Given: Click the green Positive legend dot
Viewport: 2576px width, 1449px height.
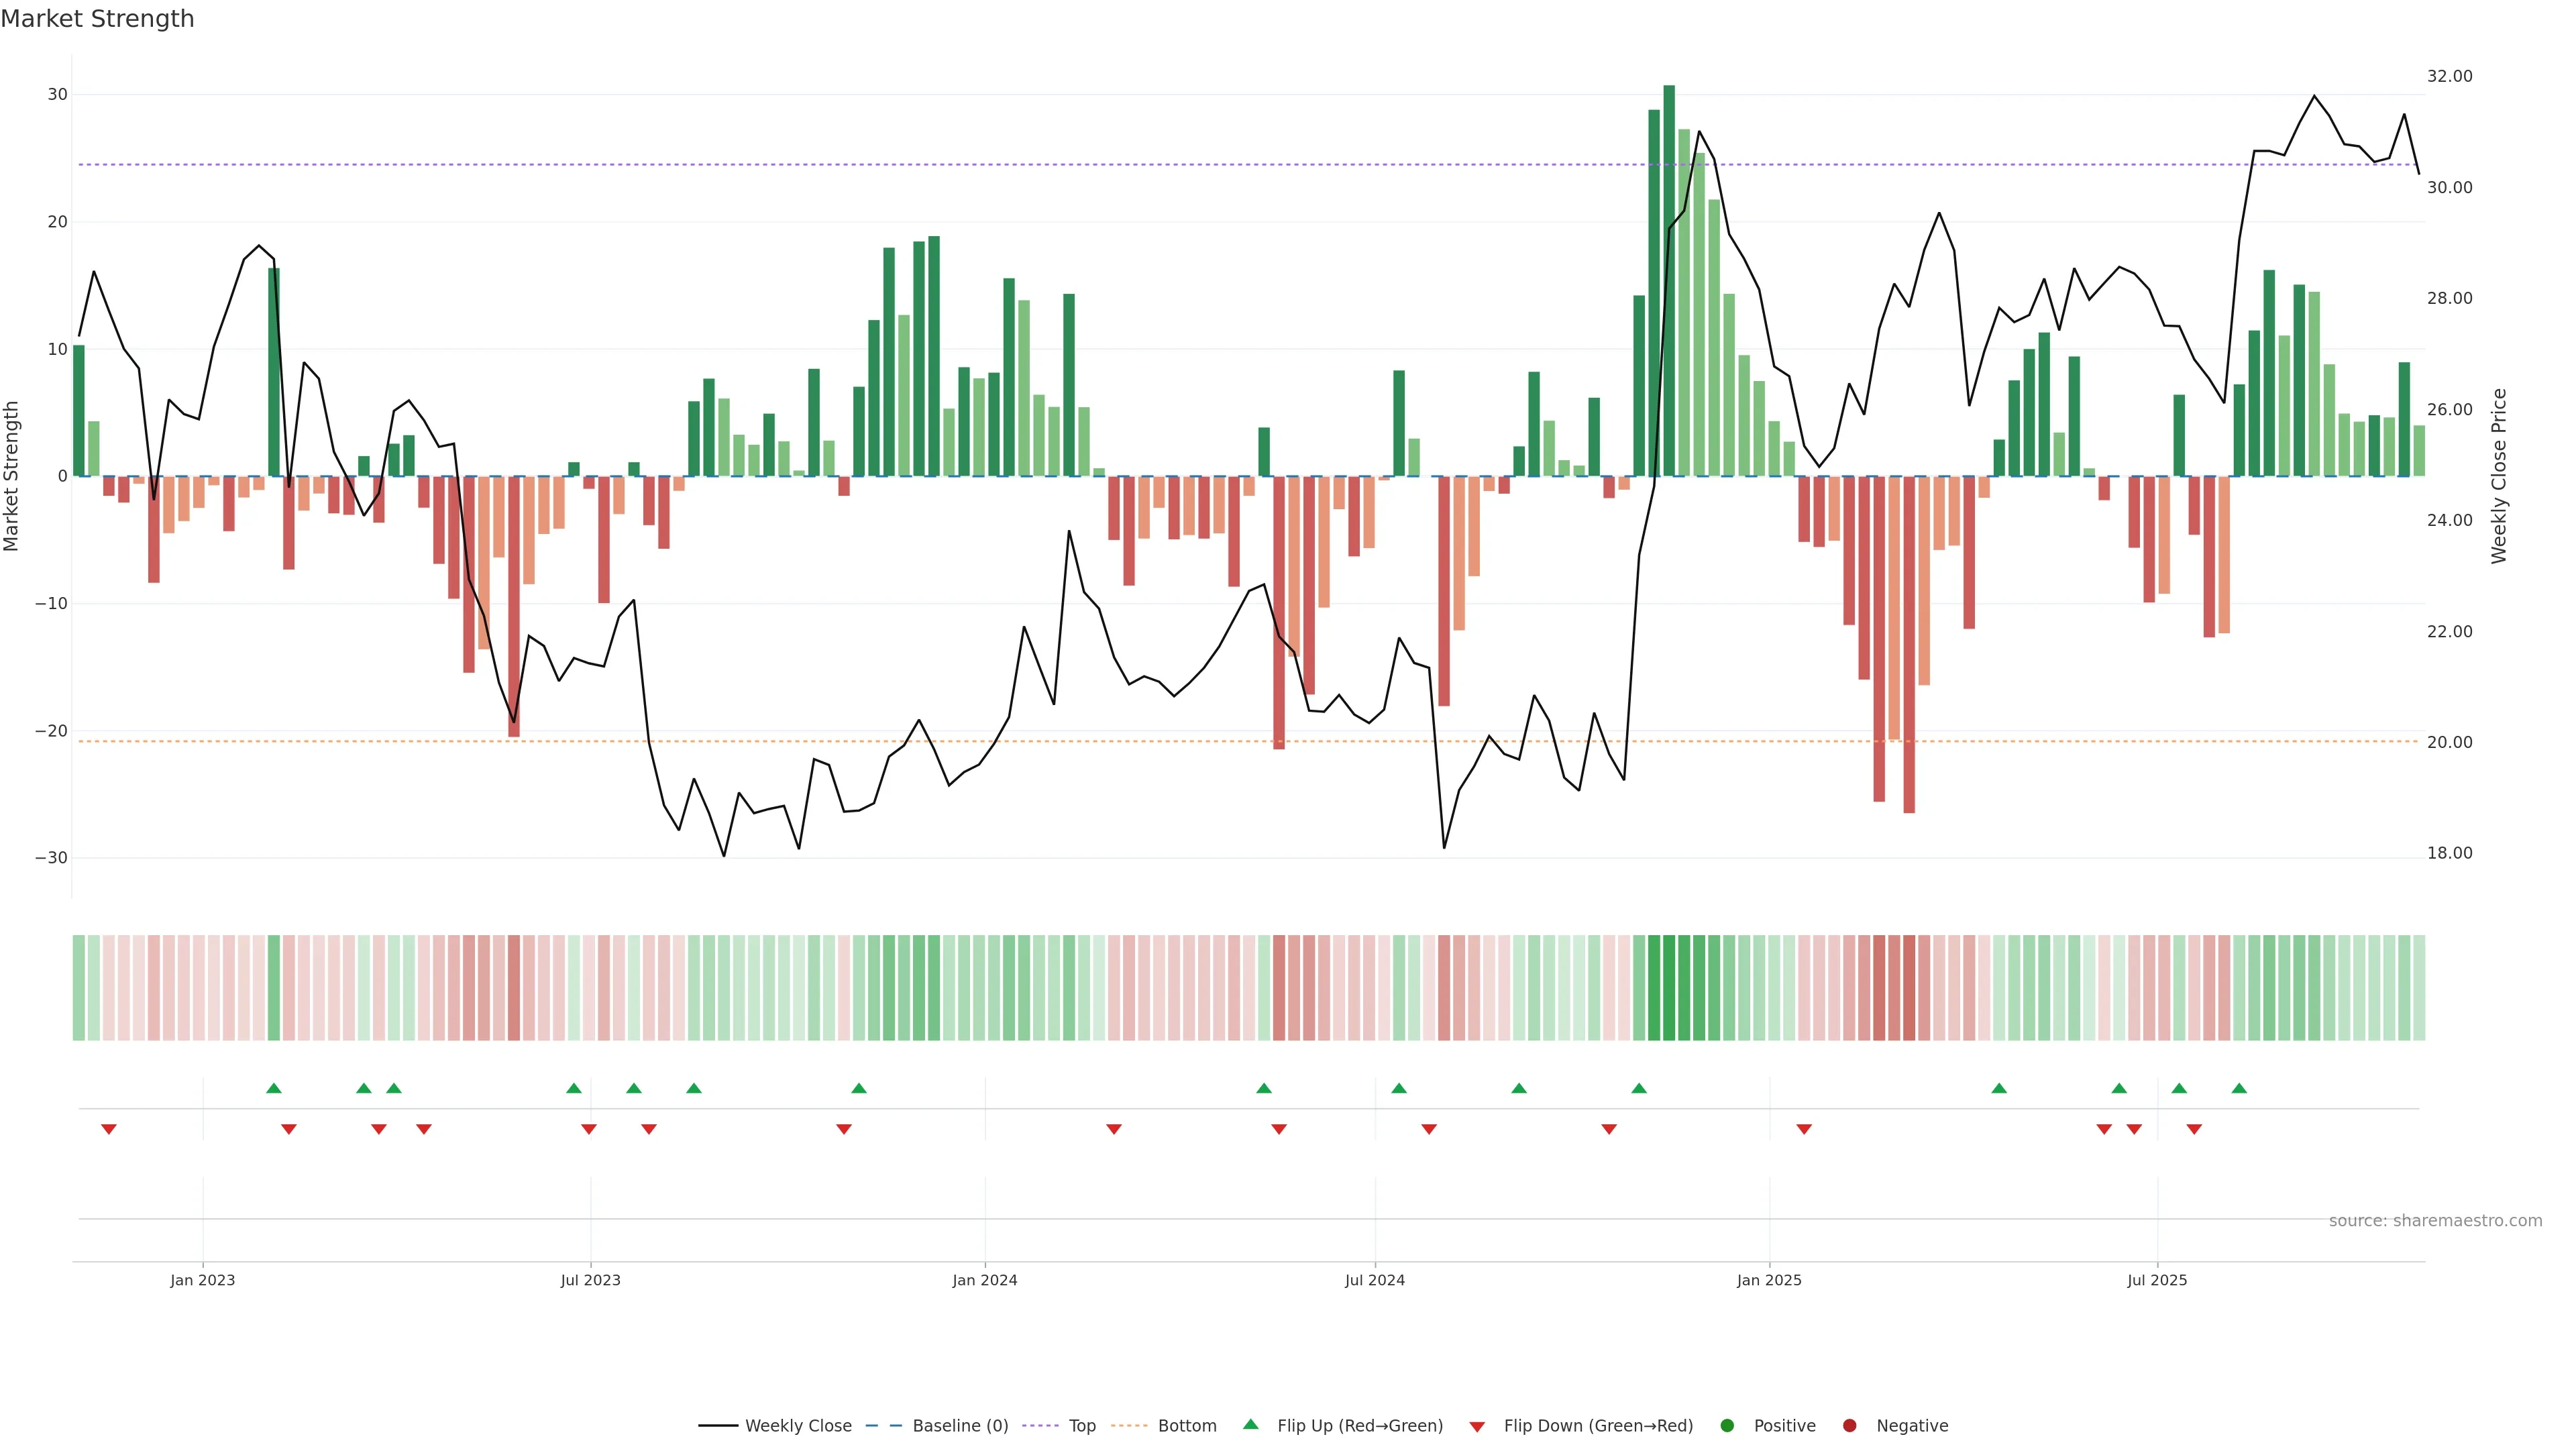Looking at the screenshot, I should click(x=1727, y=1425).
